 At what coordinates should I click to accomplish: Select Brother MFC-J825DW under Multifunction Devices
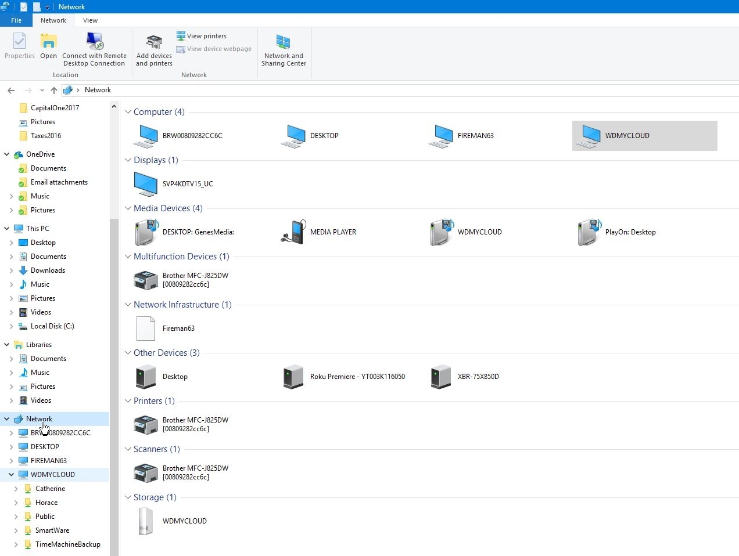click(145, 280)
